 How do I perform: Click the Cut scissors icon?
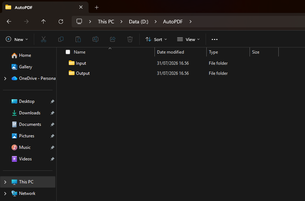coord(44,40)
